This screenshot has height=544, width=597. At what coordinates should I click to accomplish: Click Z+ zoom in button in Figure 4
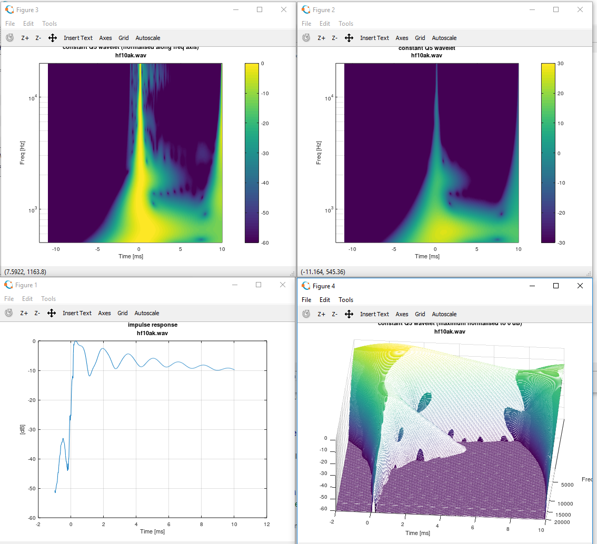tap(321, 314)
